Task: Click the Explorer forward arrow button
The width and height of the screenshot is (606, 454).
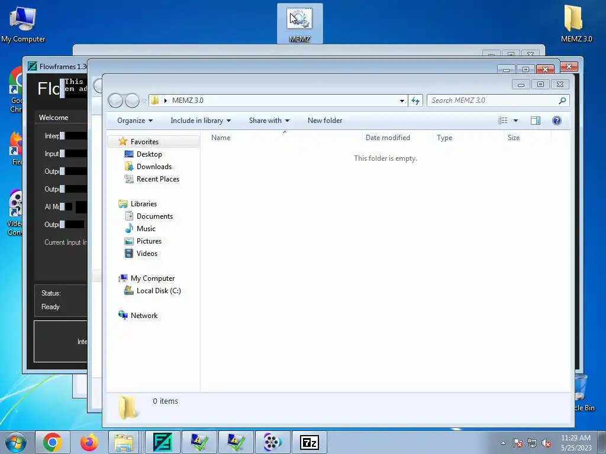Action: [132, 100]
